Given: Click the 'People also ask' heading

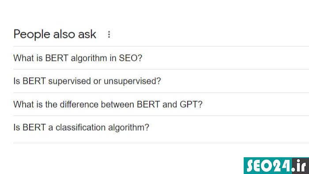Looking at the screenshot, I should point(55,34).
